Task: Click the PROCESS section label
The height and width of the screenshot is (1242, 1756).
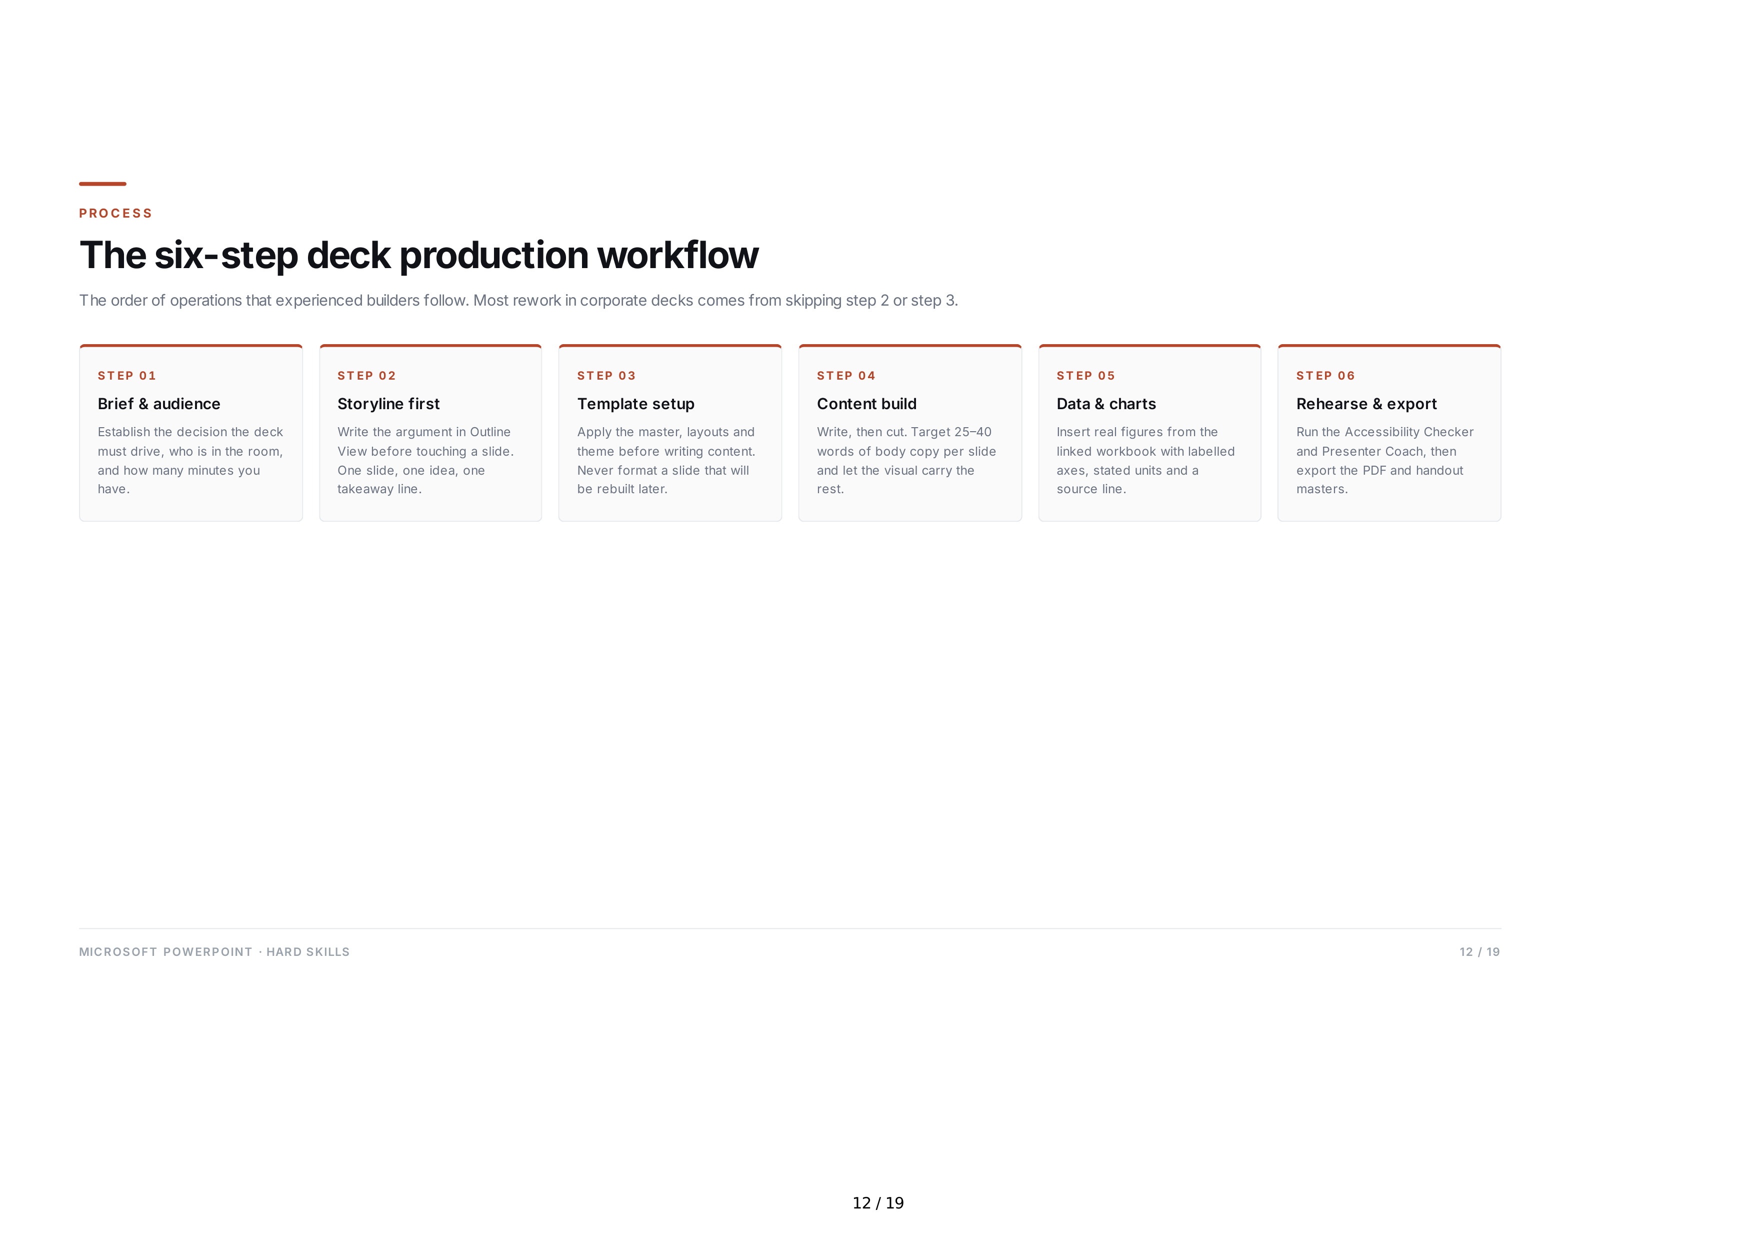Action: pyautogui.click(x=115, y=214)
